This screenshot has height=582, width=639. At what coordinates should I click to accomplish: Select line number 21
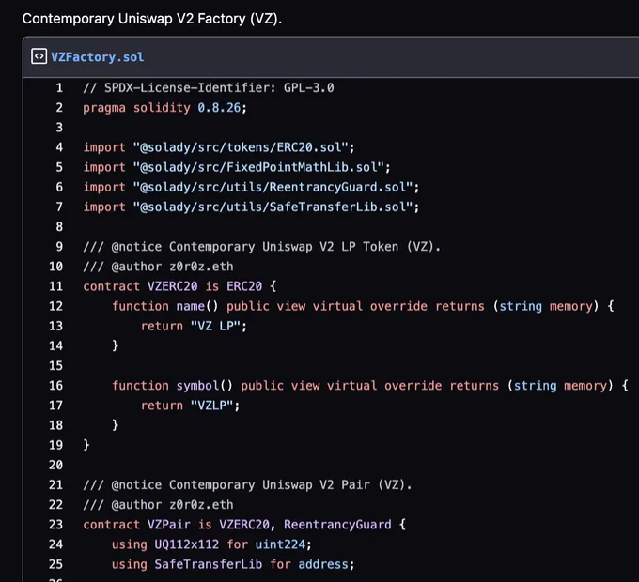(x=55, y=485)
